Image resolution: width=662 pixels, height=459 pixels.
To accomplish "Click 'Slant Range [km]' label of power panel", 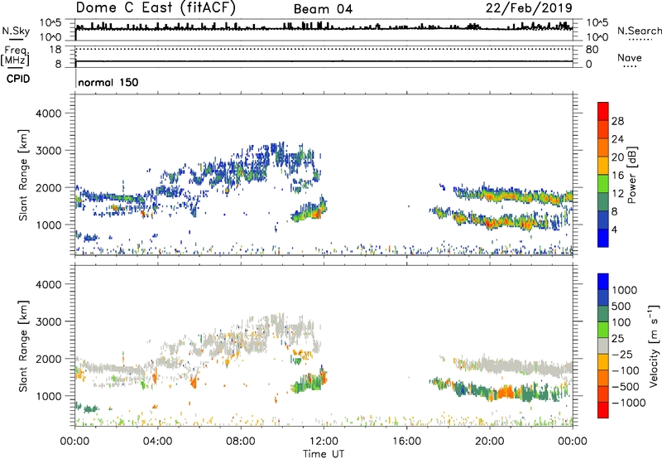I will (x=23, y=176).
